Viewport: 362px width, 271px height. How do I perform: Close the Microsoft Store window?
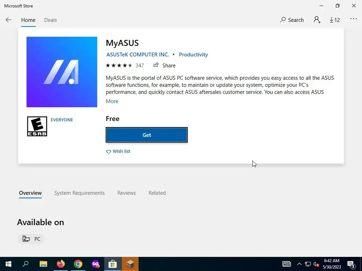point(354,6)
